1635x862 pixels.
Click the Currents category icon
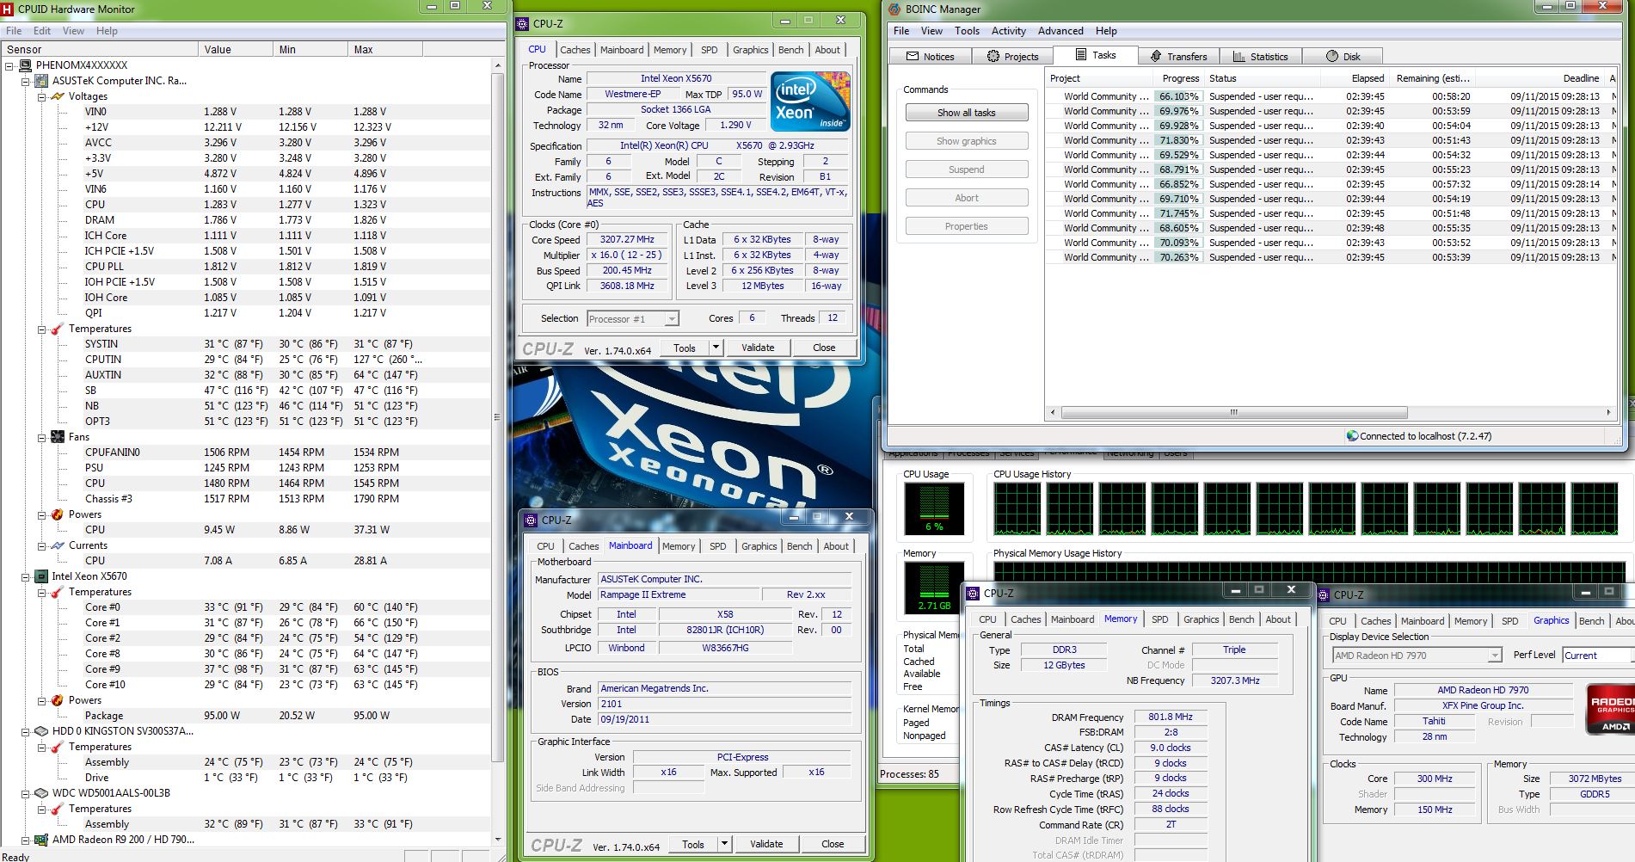click(57, 545)
